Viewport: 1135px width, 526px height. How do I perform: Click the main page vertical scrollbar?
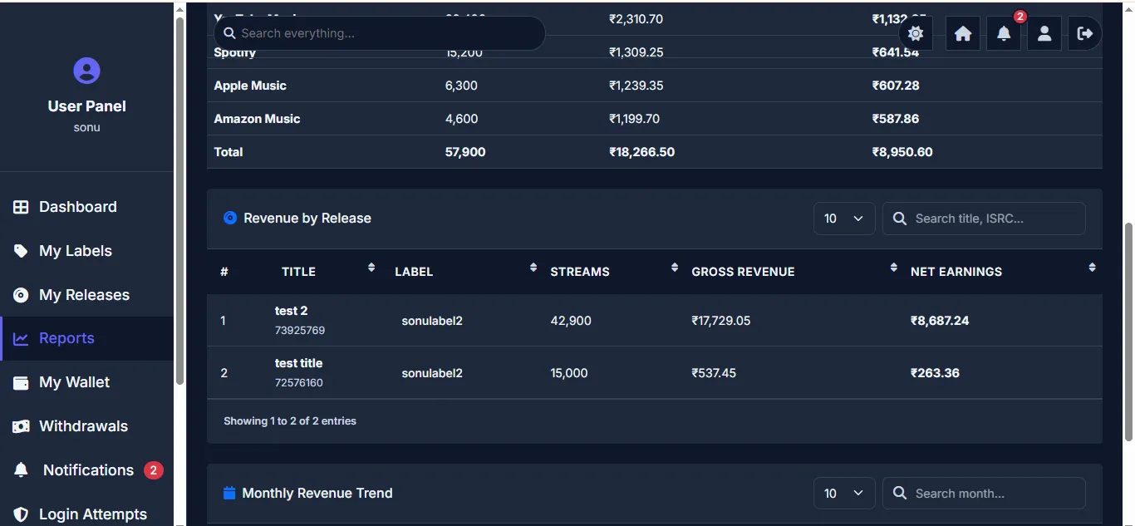pos(1128,332)
